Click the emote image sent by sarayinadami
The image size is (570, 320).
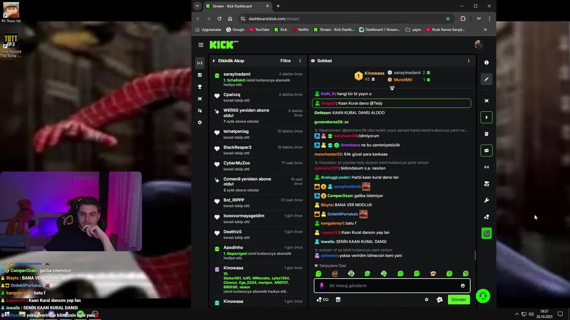[x=366, y=187]
